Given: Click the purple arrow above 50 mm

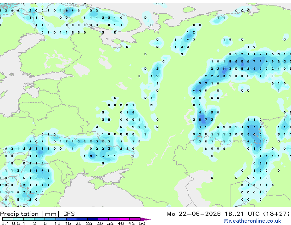Looking at the screenshot, I should (x=145, y=219).
